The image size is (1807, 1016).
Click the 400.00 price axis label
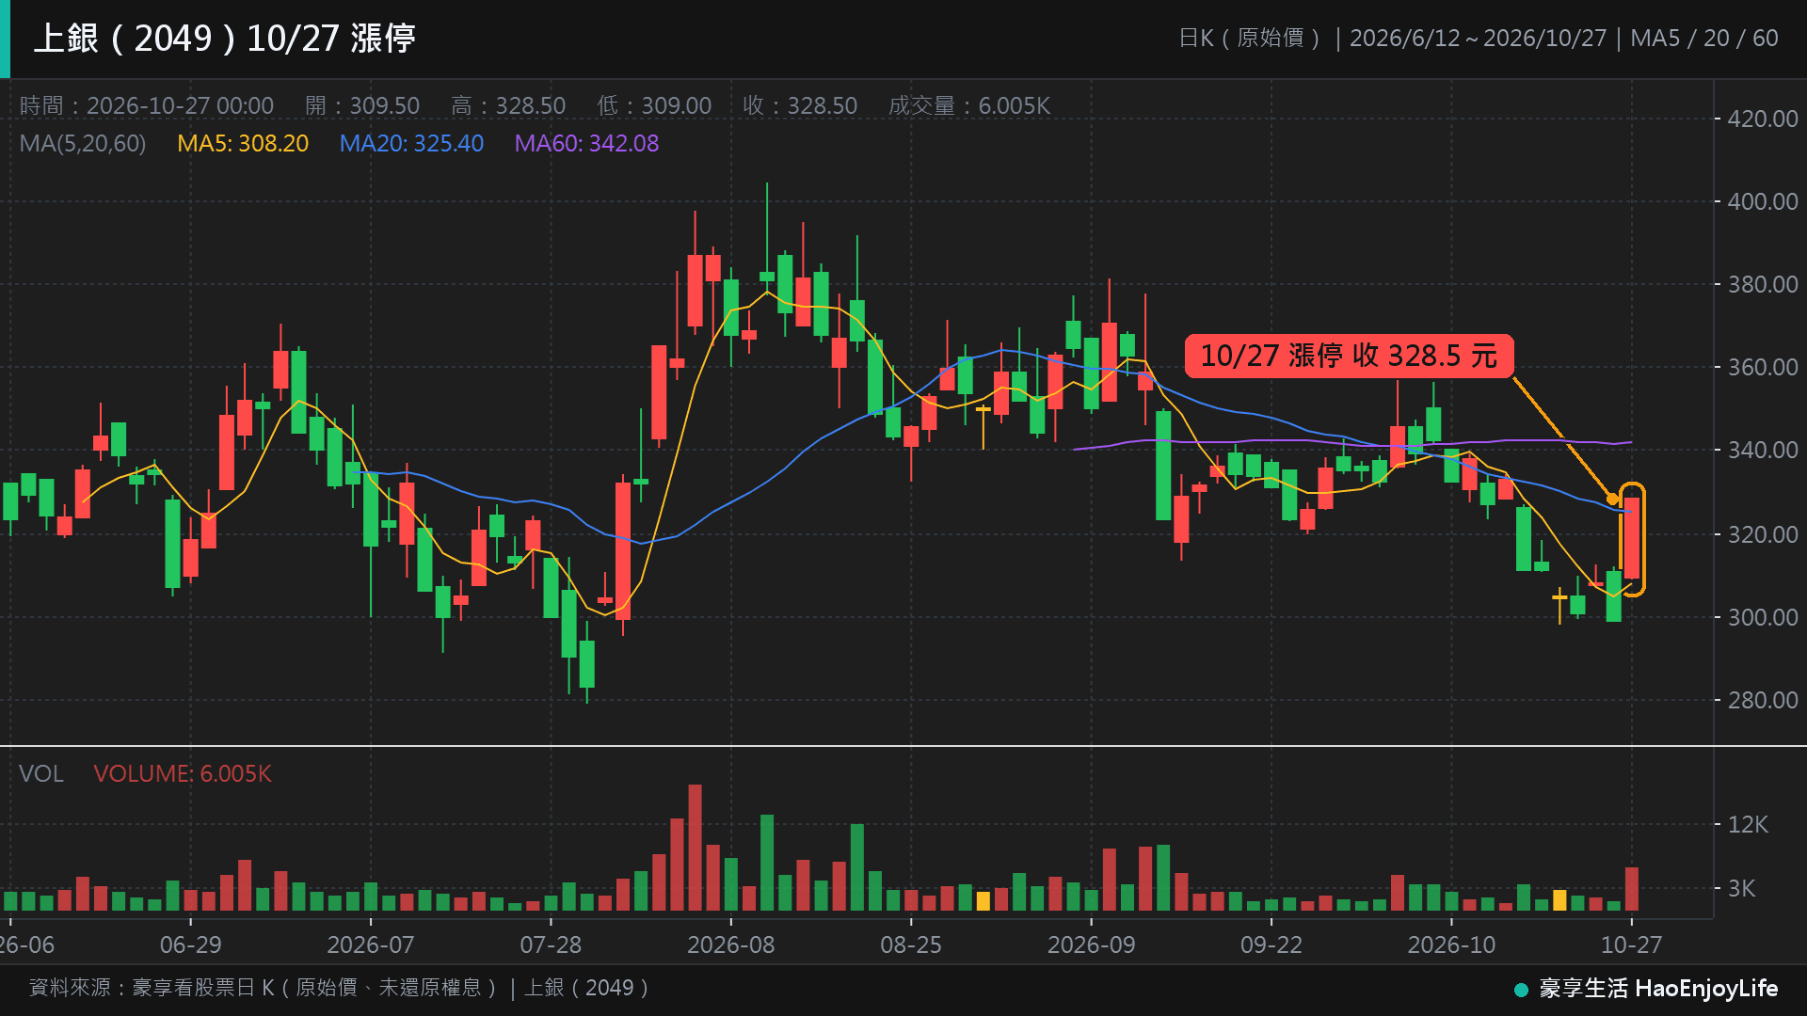coord(1763,201)
